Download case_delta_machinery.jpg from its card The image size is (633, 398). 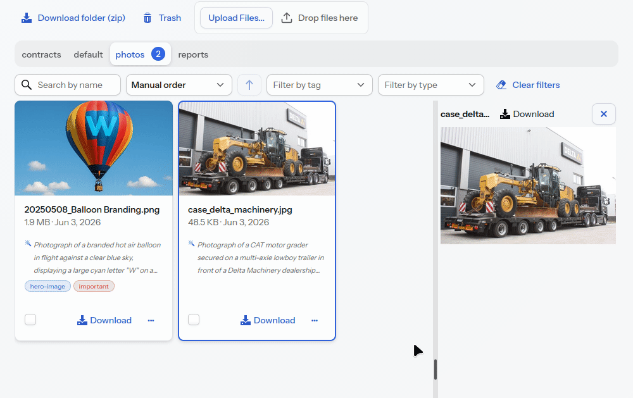(x=268, y=320)
